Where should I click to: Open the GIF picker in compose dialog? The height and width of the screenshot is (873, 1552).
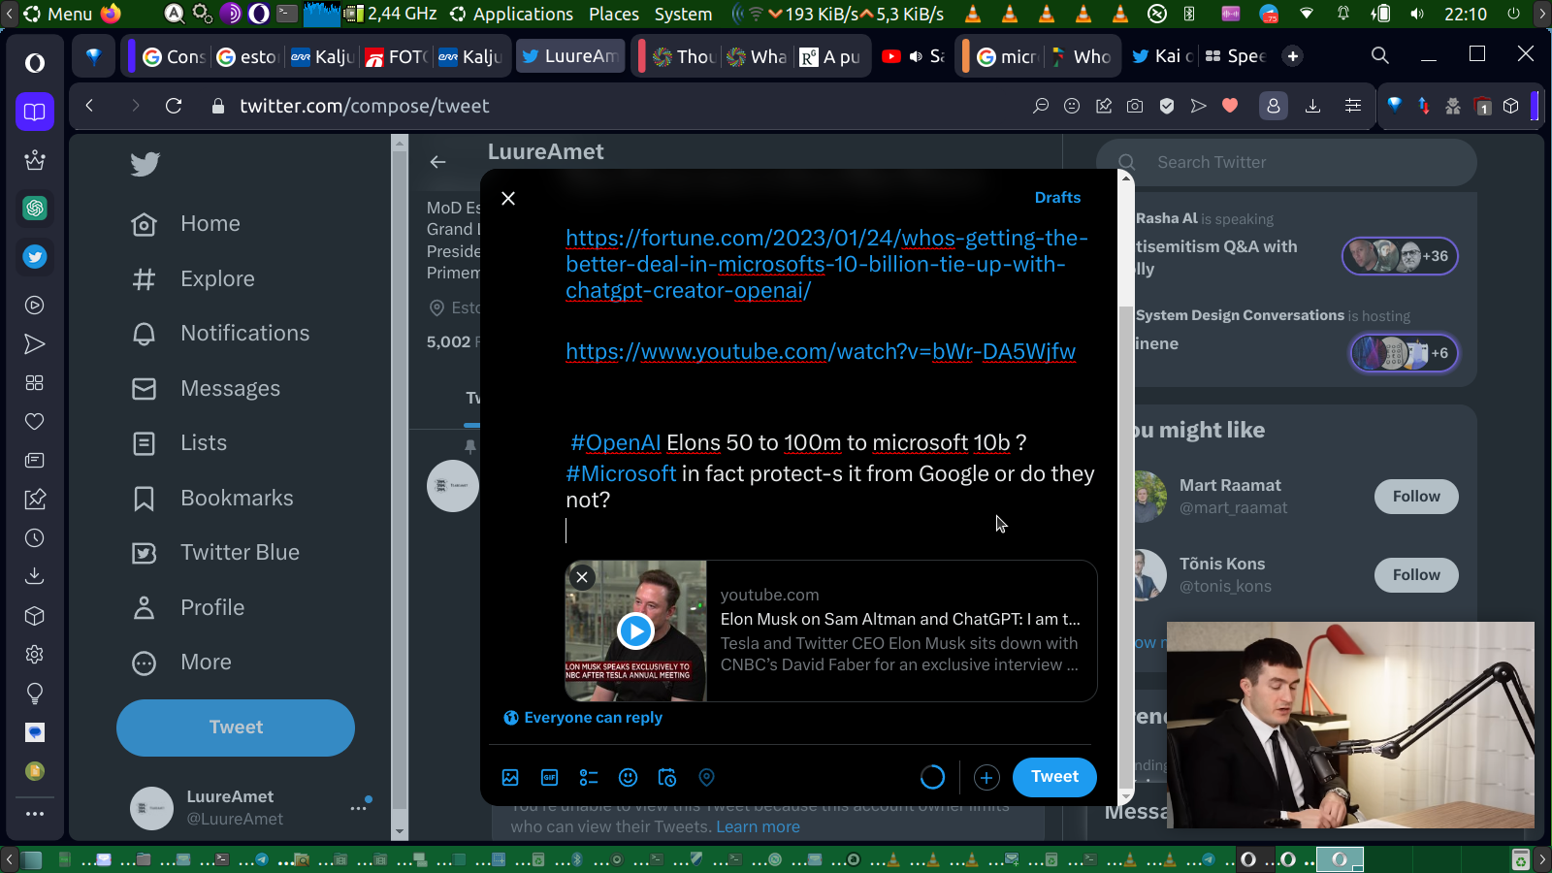coord(549,777)
